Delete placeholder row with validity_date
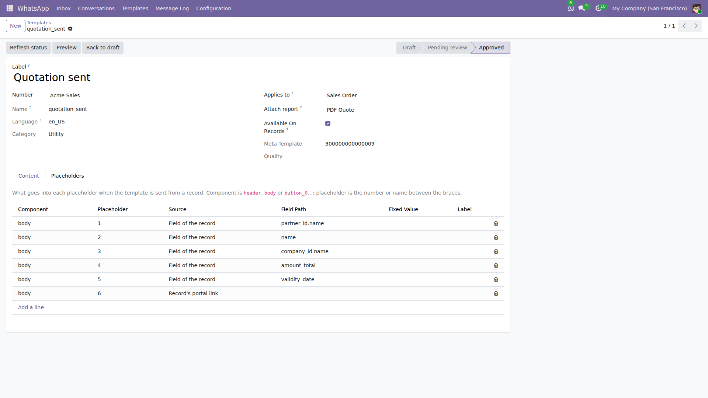The width and height of the screenshot is (708, 398). click(496, 279)
